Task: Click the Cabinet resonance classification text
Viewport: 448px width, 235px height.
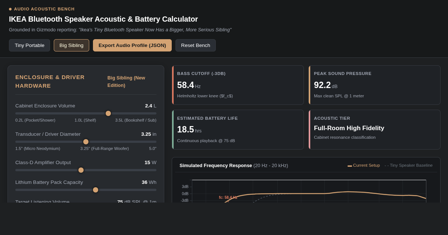Action: pos(345,137)
